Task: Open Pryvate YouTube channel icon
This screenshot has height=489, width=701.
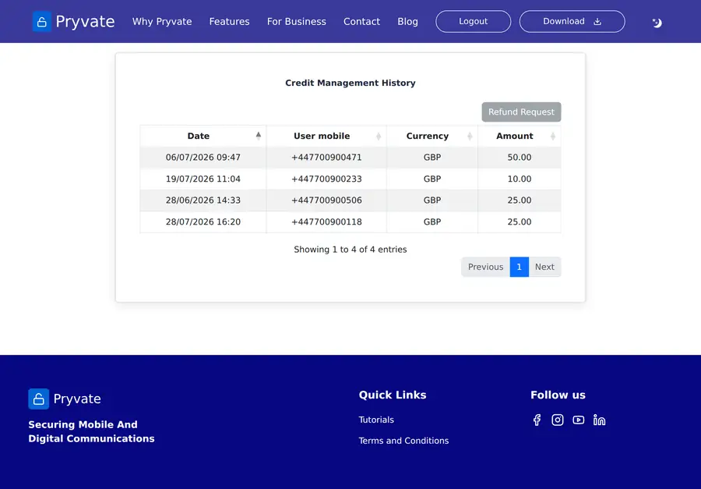Action: (x=579, y=420)
